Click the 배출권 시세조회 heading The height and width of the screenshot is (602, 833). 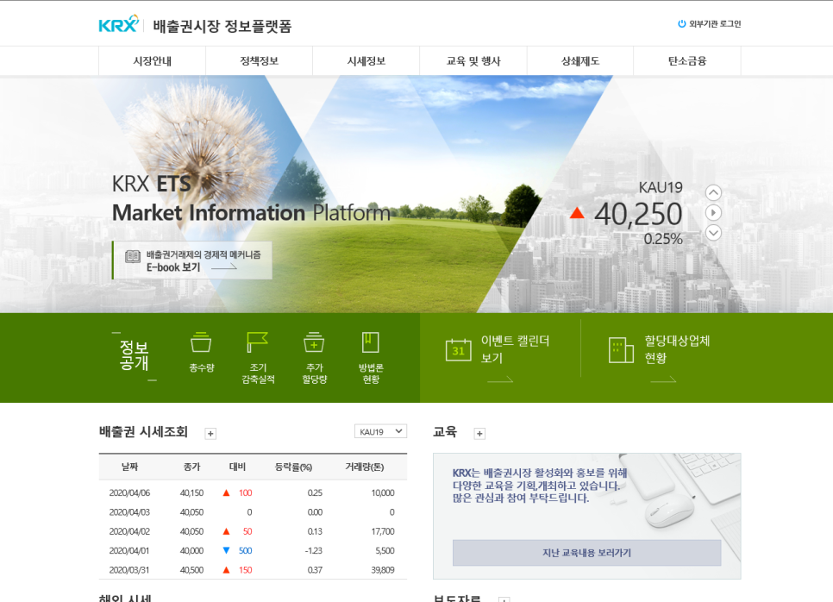(x=143, y=431)
